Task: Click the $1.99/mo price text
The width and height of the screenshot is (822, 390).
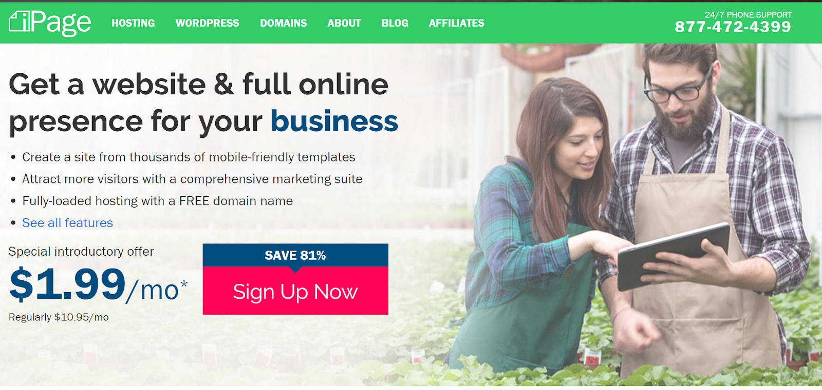Action: click(x=94, y=284)
